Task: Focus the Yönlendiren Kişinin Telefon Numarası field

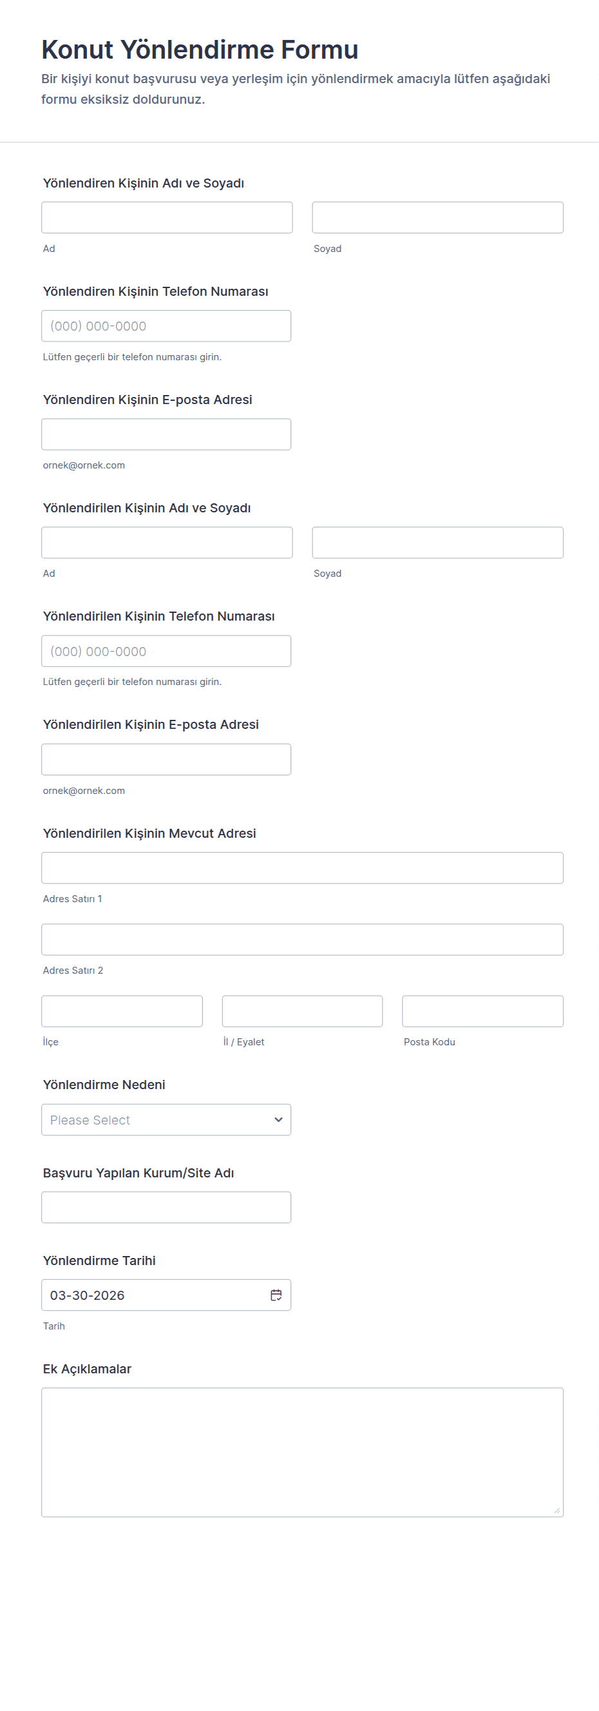Action: pos(166,325)
